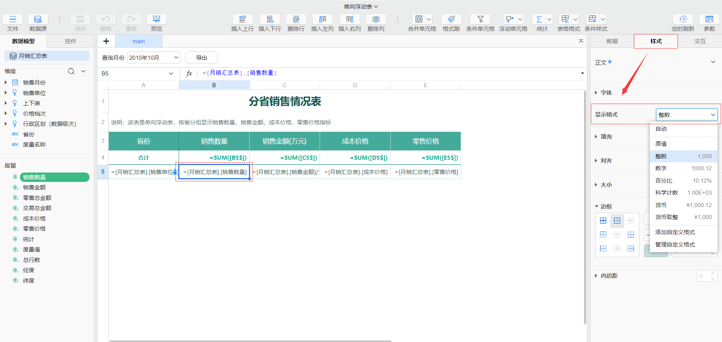The height and width of the screenshot is (342, 722).
Task: Activate the 格式刷 format painter
Action: 451,20
